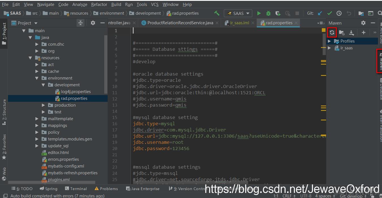This screenshot has width=382, height=198.
Task: Click the Git commit green checkmark
Action: (x=329, y=13)
